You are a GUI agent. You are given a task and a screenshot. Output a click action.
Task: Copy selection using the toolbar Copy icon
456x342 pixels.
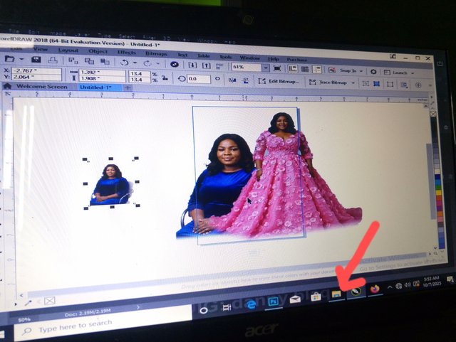pos(89,61)
